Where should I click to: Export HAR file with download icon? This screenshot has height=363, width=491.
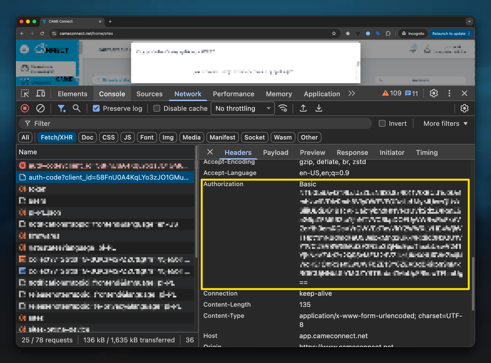pos(319,108)
